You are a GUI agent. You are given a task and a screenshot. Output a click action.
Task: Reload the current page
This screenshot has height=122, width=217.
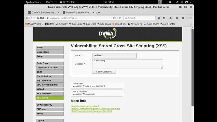[120, 18]
